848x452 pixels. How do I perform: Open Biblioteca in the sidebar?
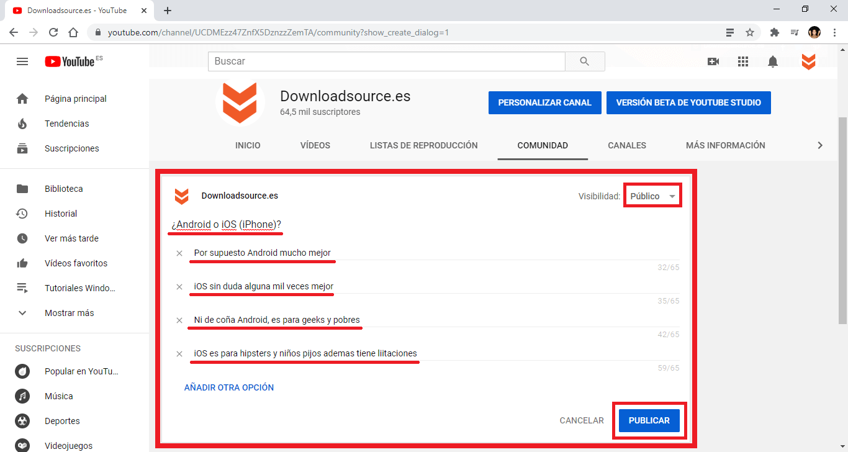coord(74,189)
